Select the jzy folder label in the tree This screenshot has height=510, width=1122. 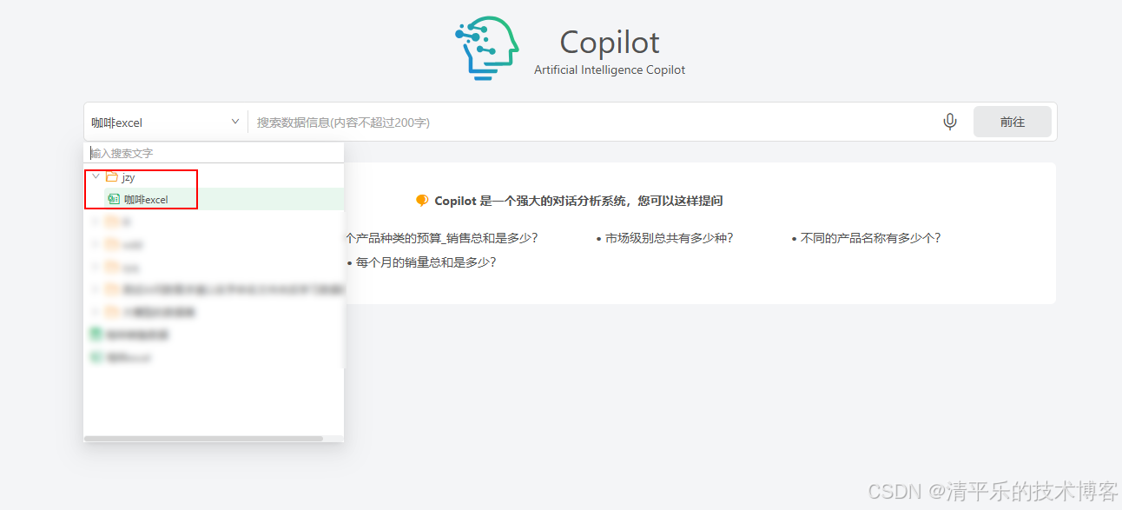pyautogui.click(x=129, y=176)
